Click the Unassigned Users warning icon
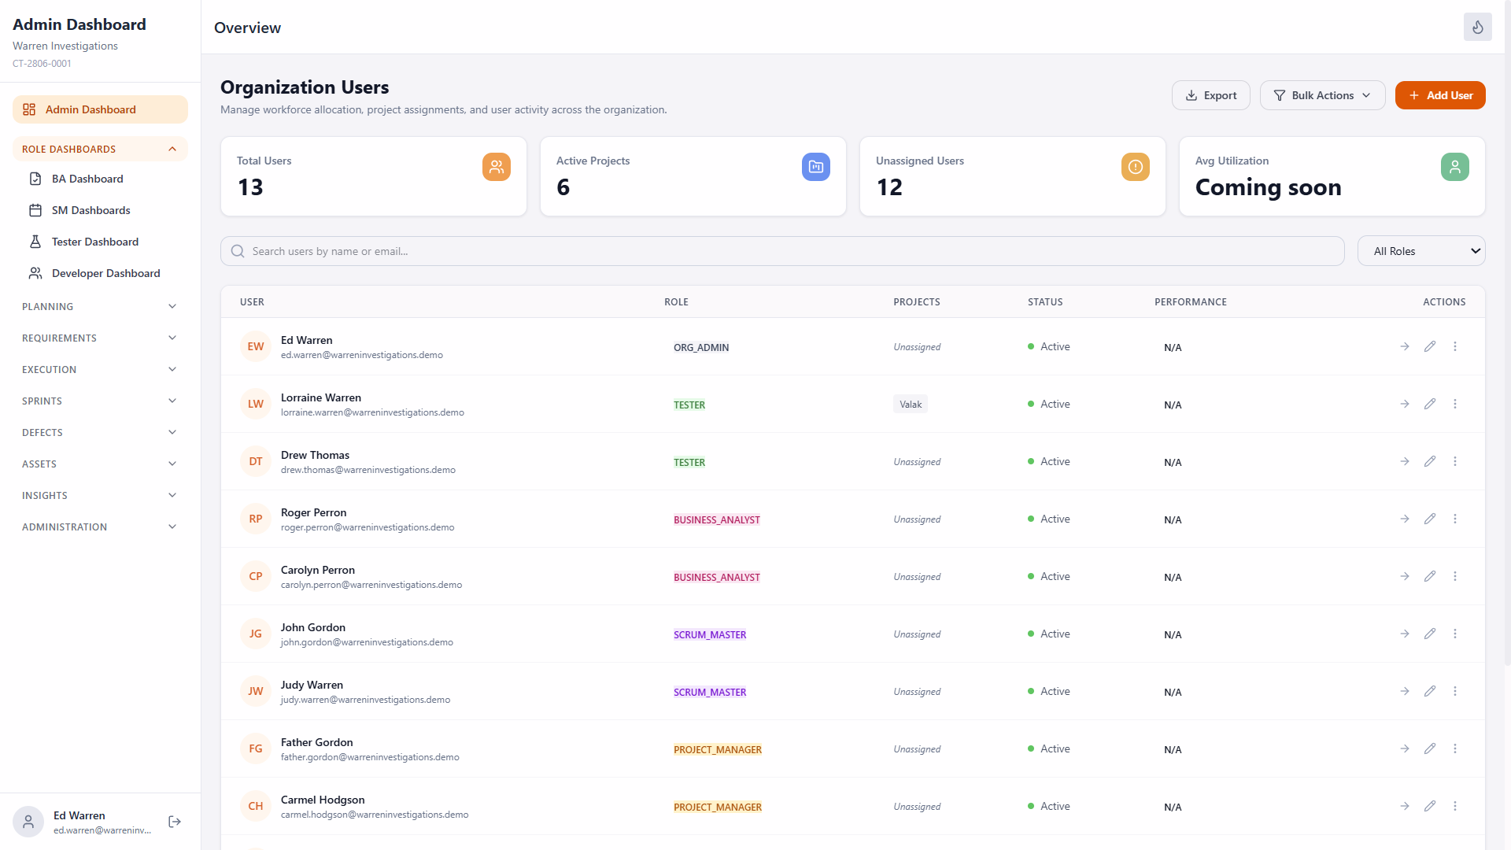 pos(1136,167)
